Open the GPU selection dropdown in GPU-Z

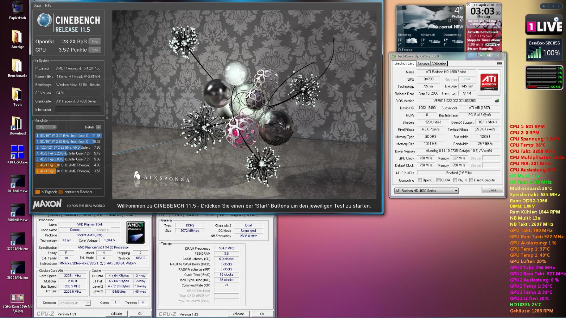pyautogui.click(x=426, y=191)
